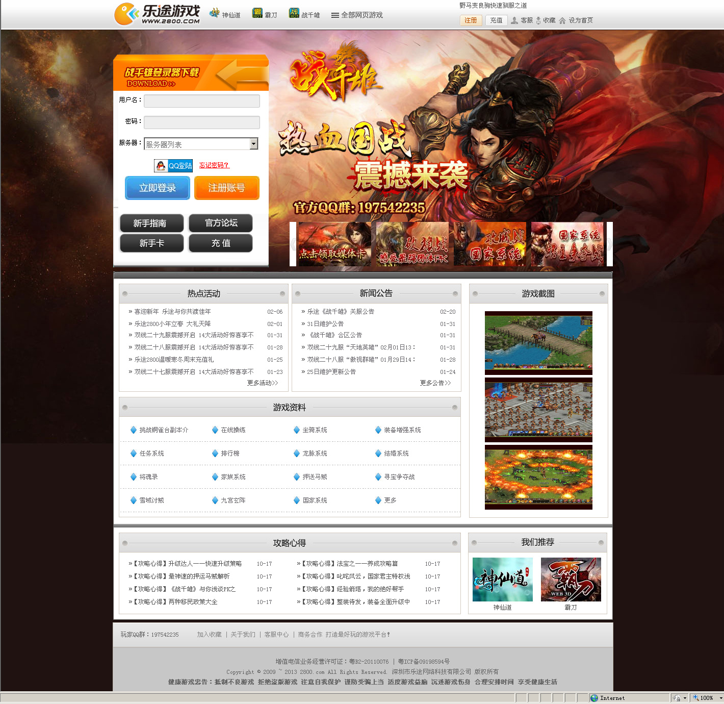Click the 乐途游戏 logo
Screen dimensions: 724x704
click(157, 14)
